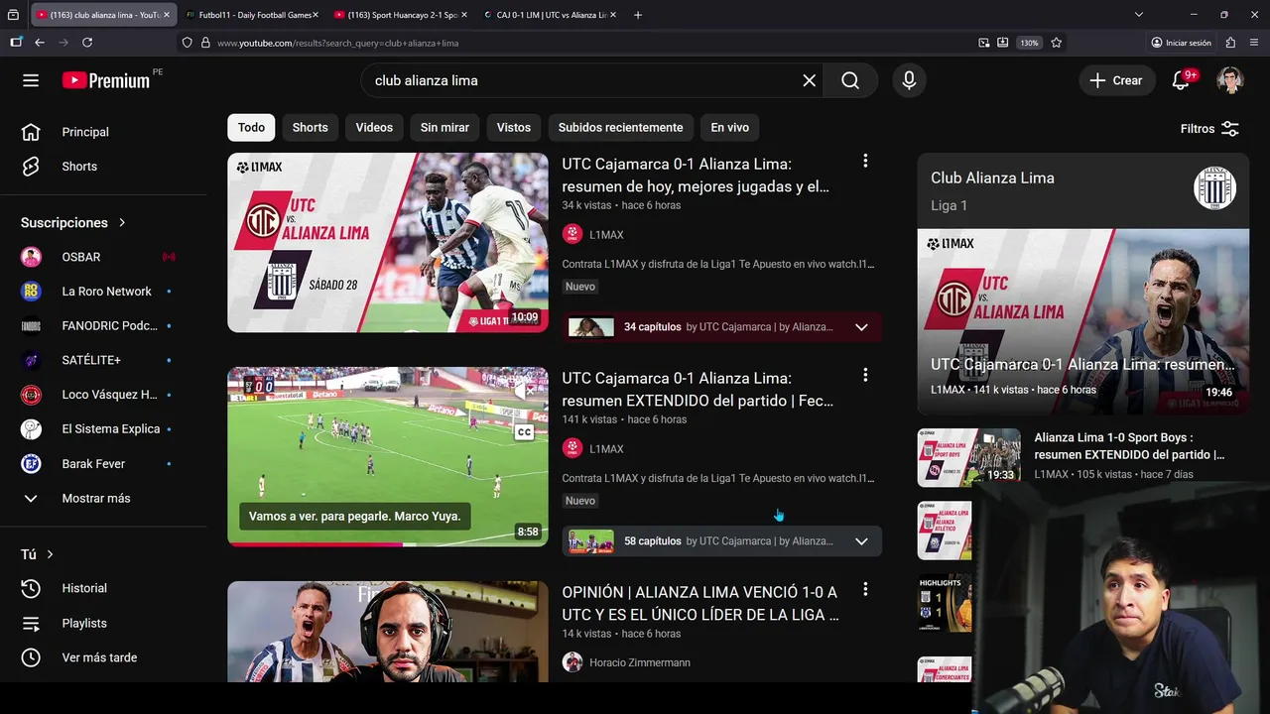Screen dimensions: 1270x714
Task: Open the Filtros search filters
Action: click(1209, 128)
